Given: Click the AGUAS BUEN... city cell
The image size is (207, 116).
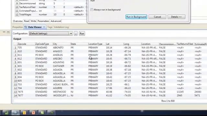Looking at the screenshot, I should pyautogui.click(x=61, y=84).
